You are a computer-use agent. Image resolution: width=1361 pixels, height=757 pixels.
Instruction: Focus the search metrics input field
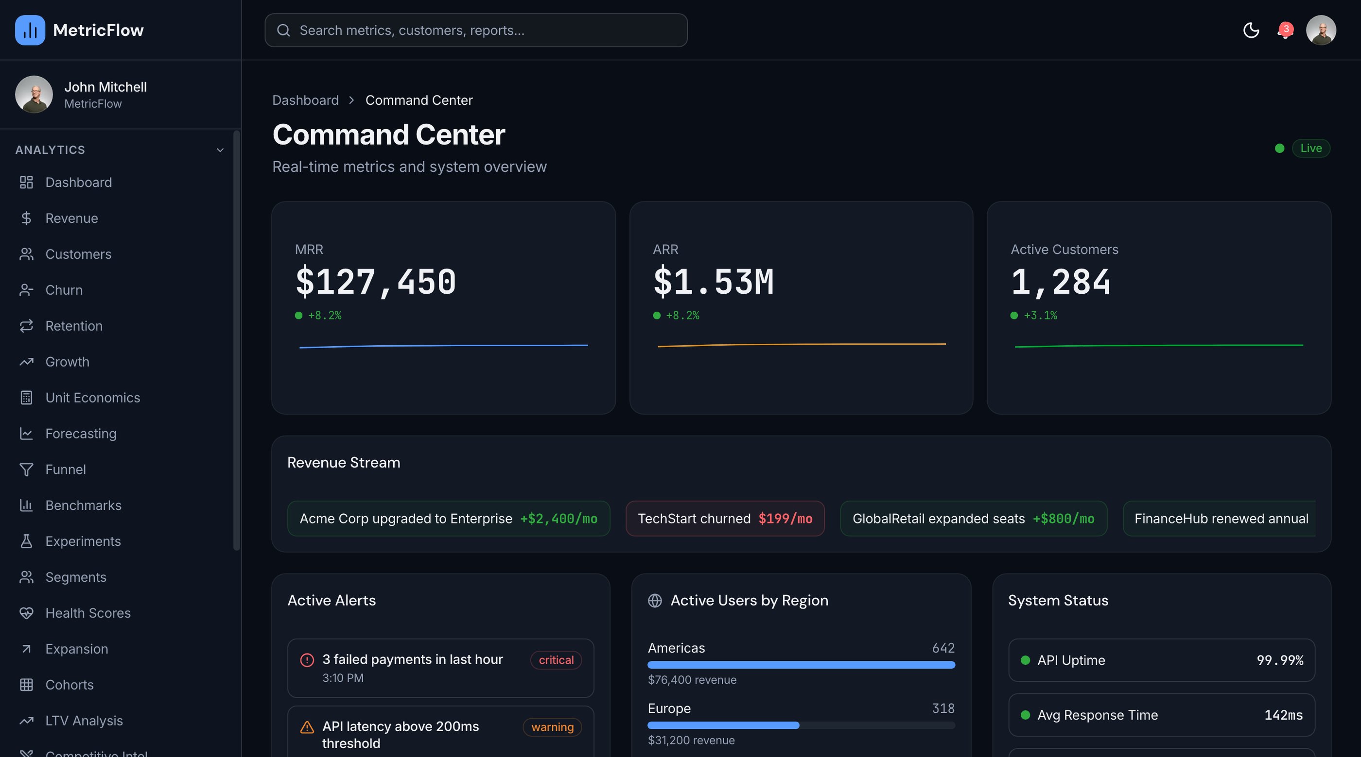click(476, 31)
